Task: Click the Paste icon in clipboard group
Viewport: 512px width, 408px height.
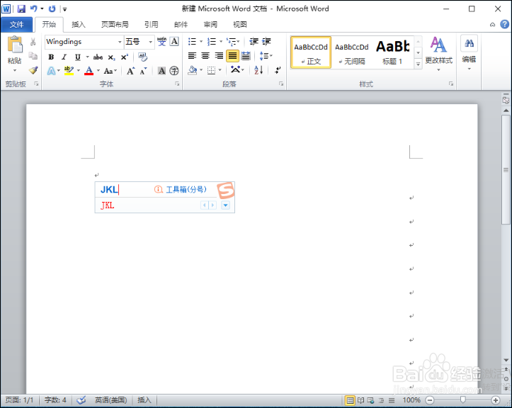Action: pyautogui.click(x=15, y=45)
